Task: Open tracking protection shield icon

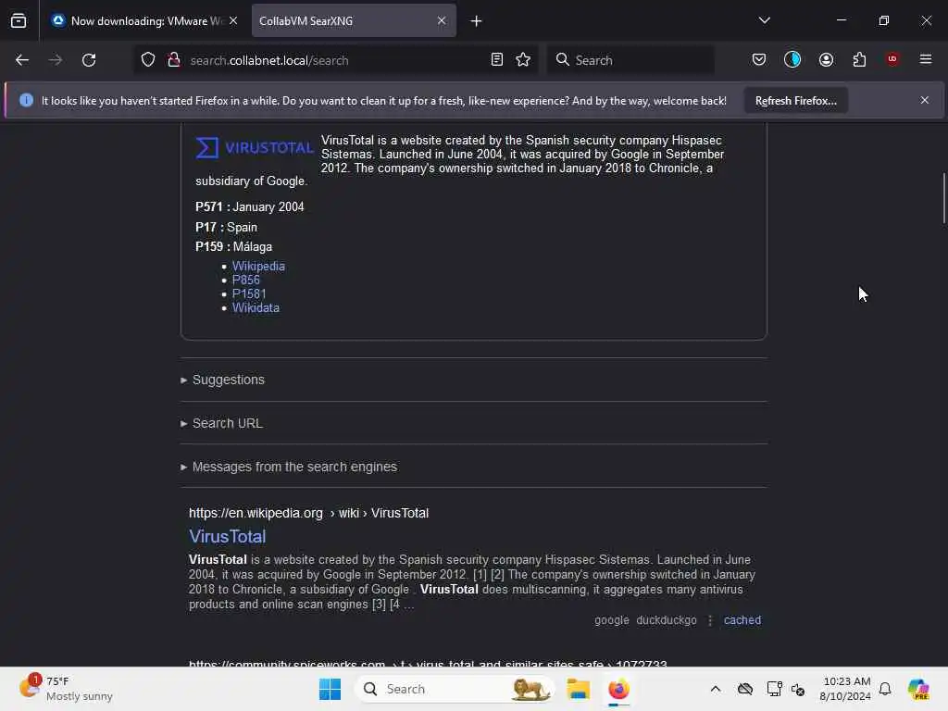Action: pyautogui.click(x=148, y=60)
